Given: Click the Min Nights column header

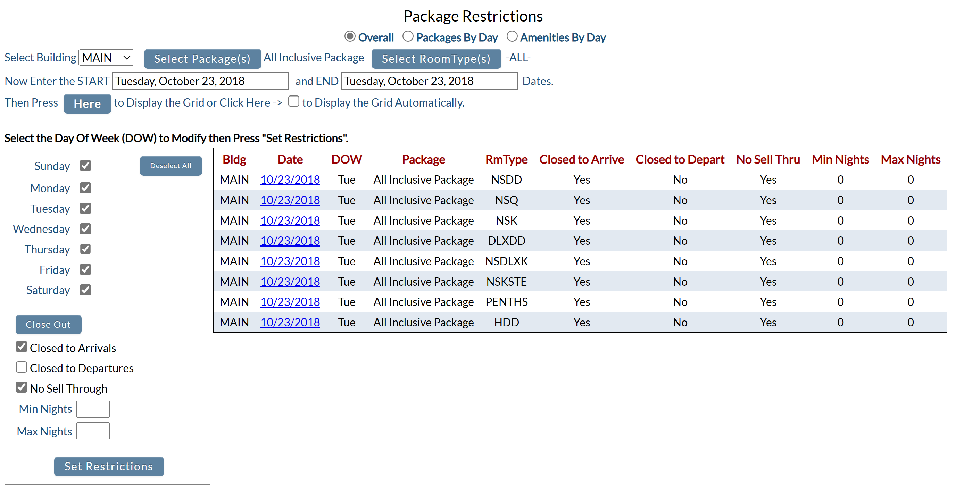Looking at the screenshot, I should [x=840, y=159].
